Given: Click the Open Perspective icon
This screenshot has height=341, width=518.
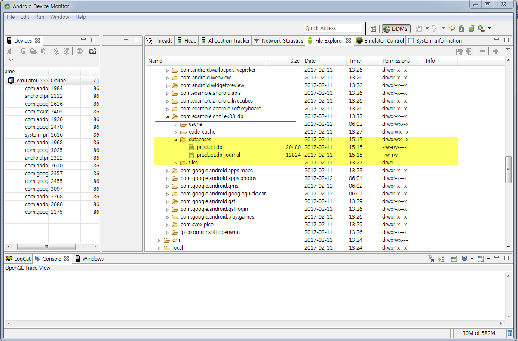Looking at the screenshot, I should 373,29.
